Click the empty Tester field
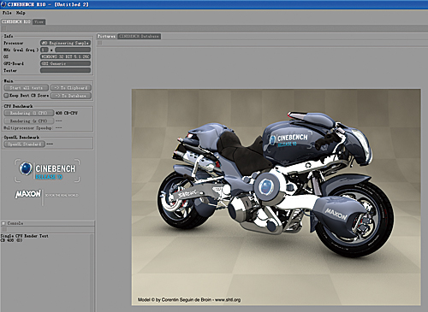 (x=65, y=70)
